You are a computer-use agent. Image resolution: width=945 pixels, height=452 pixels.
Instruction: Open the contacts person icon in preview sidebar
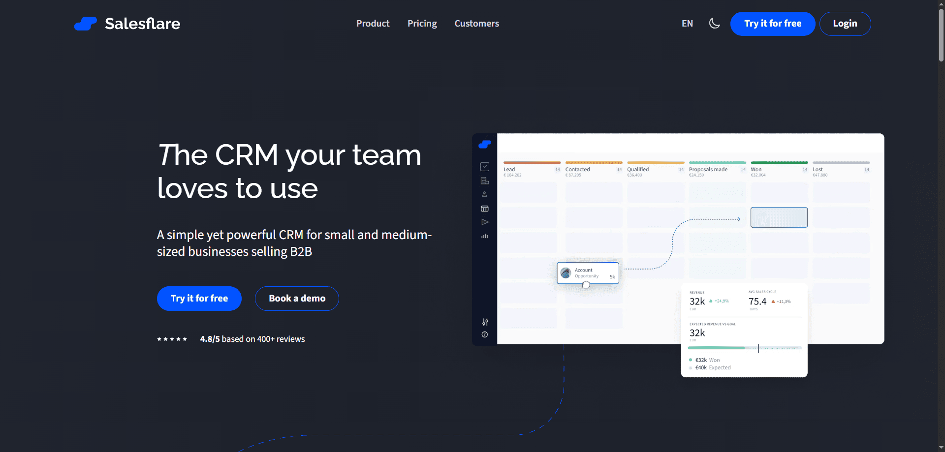[485, 194]
